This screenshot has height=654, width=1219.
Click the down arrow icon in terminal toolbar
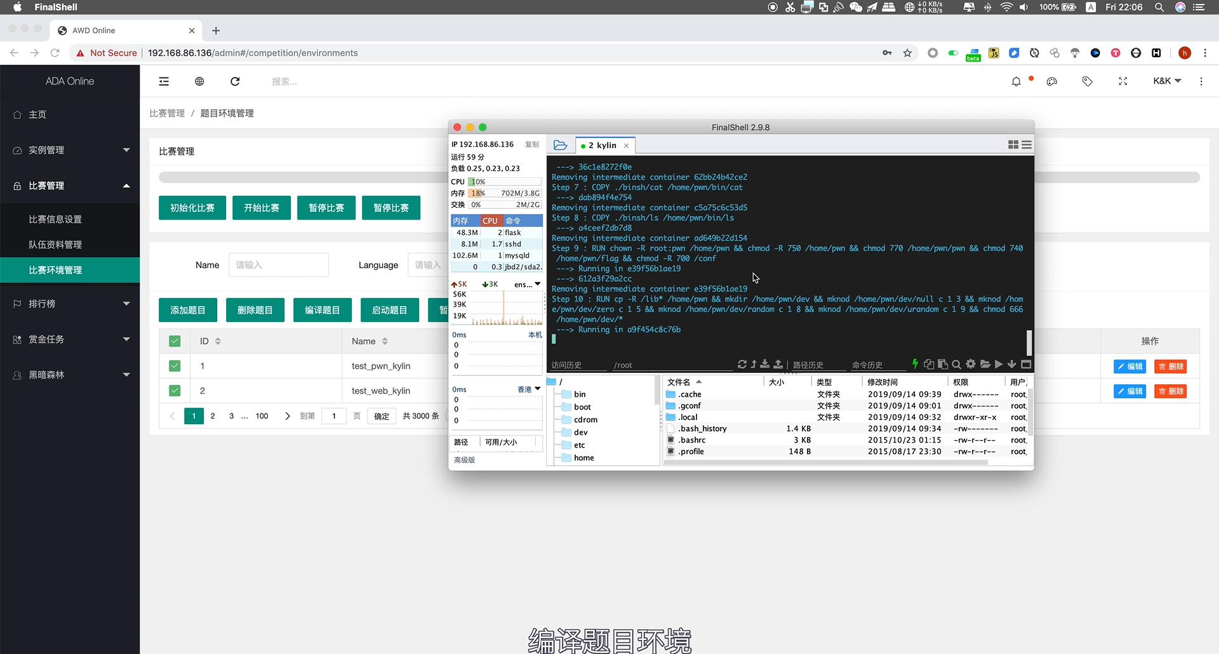[1012, 364]
